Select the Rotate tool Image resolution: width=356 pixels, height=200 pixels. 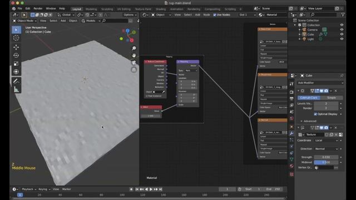pyautogui.click(x=16, y=56)
